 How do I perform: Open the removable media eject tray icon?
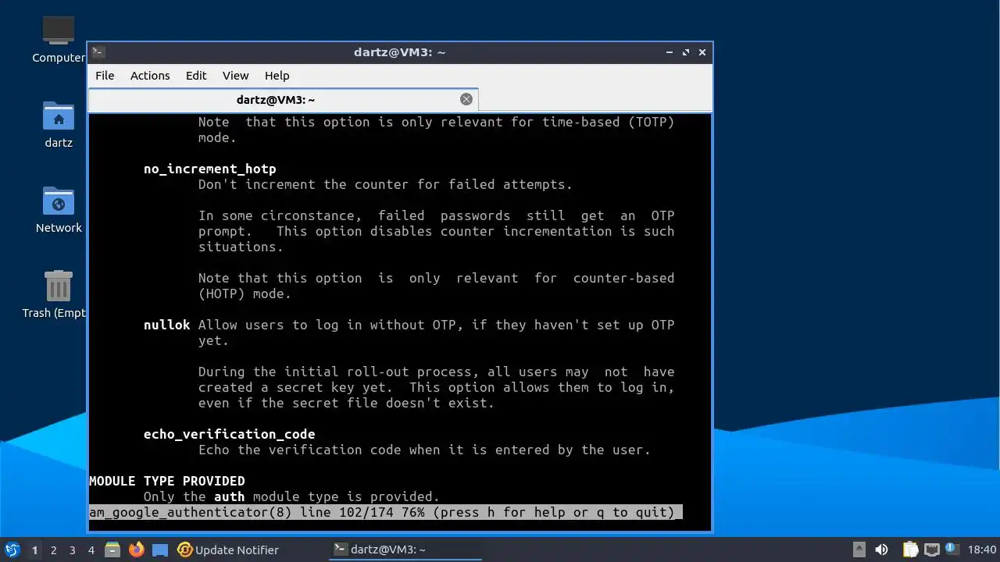(x=859, y=550)
